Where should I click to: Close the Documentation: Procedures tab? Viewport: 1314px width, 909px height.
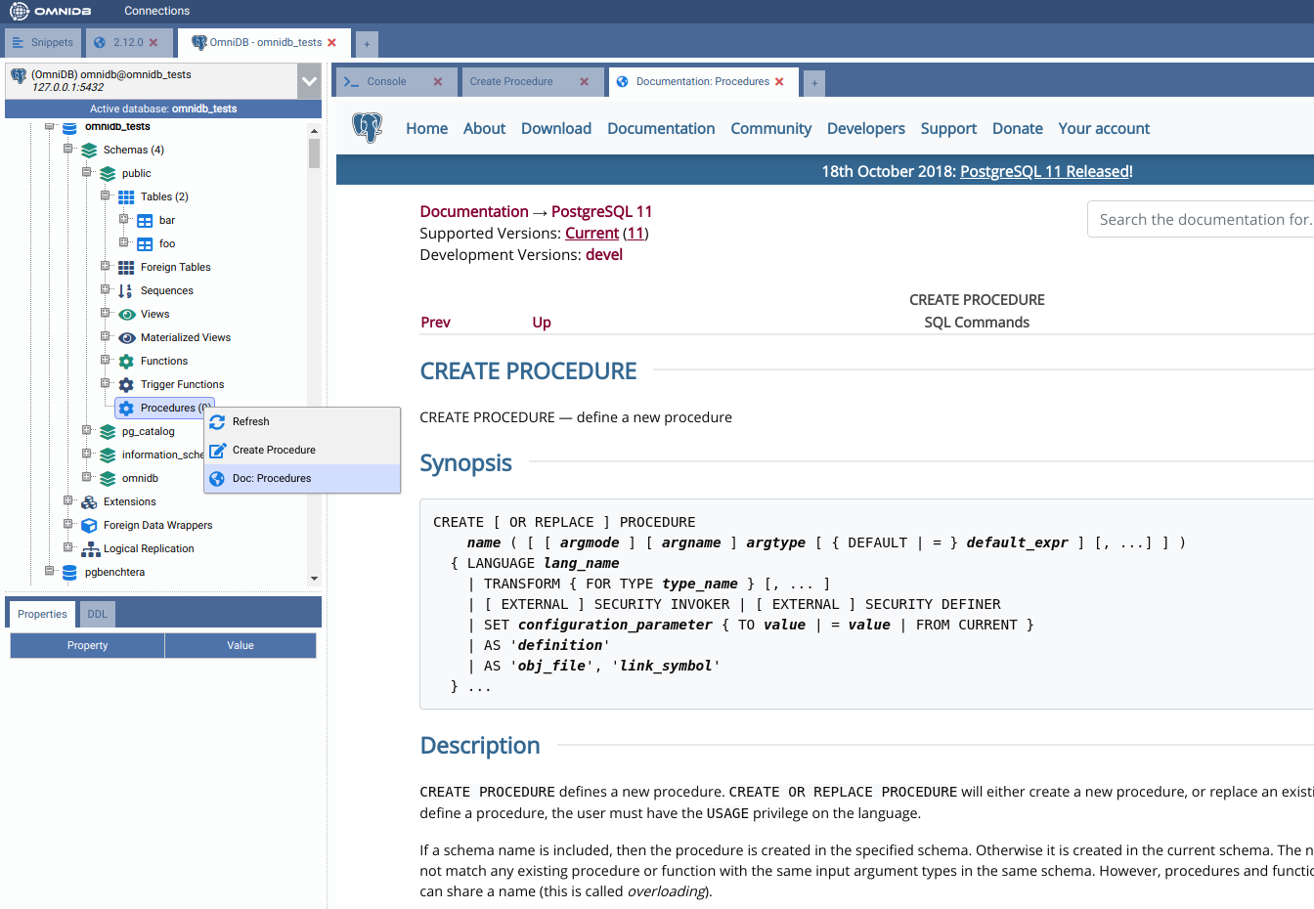click(x=779, y=82)
